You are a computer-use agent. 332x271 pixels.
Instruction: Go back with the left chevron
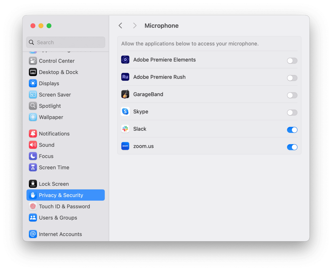[x=120, y=26]
